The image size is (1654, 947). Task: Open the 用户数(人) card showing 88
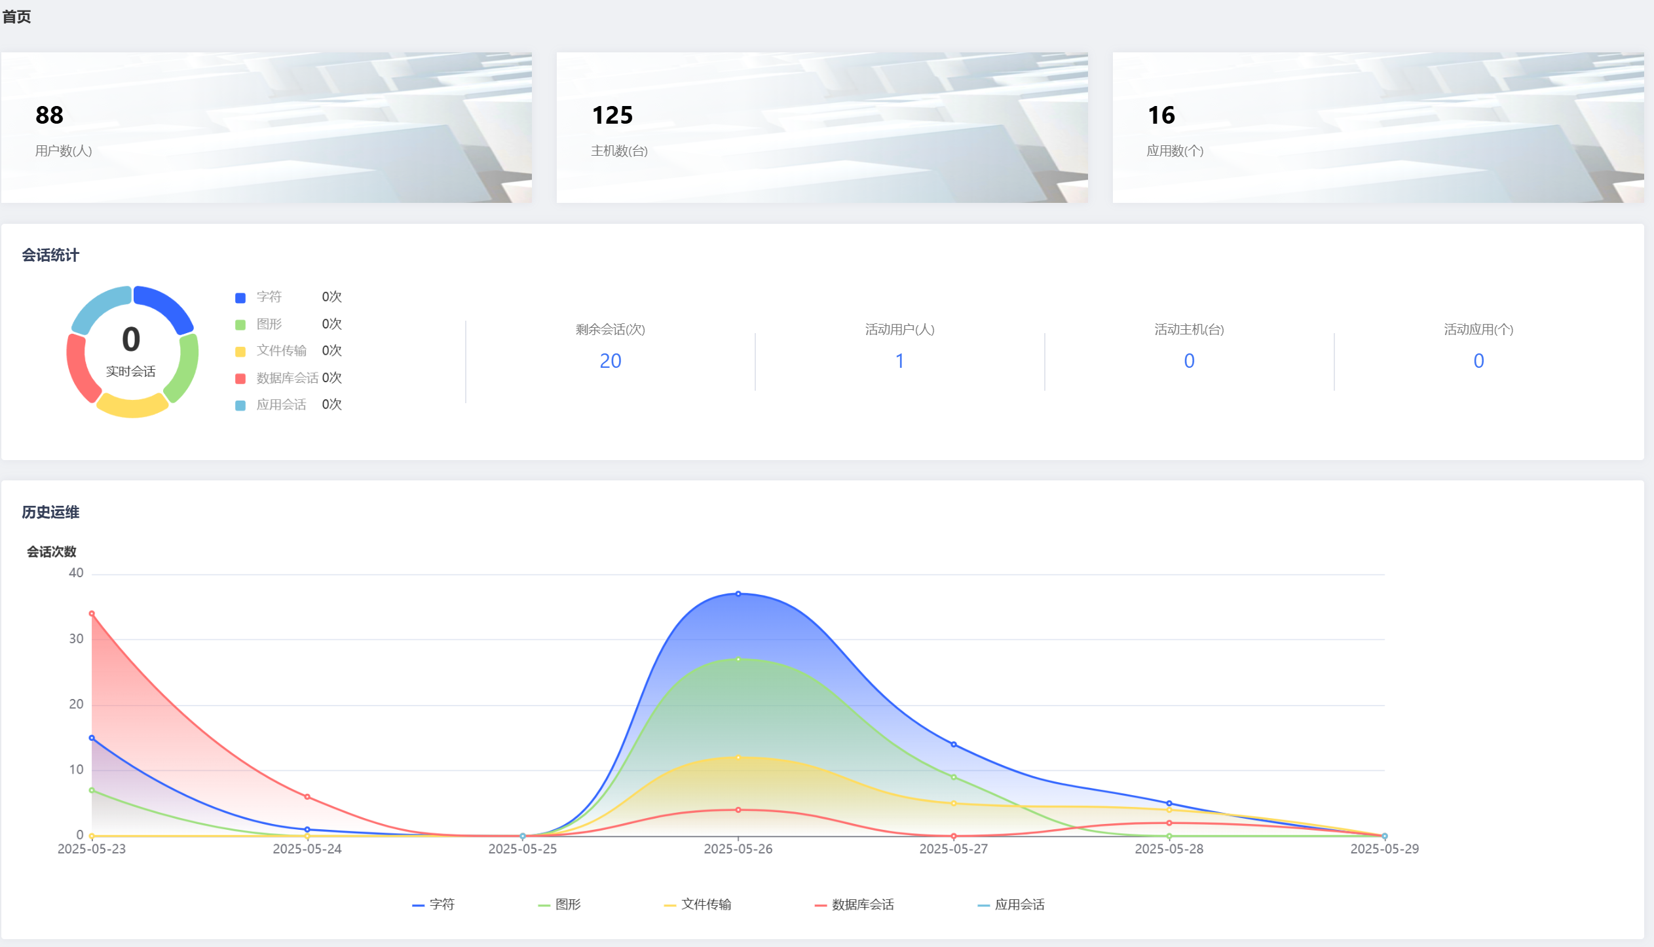point(266,128)
